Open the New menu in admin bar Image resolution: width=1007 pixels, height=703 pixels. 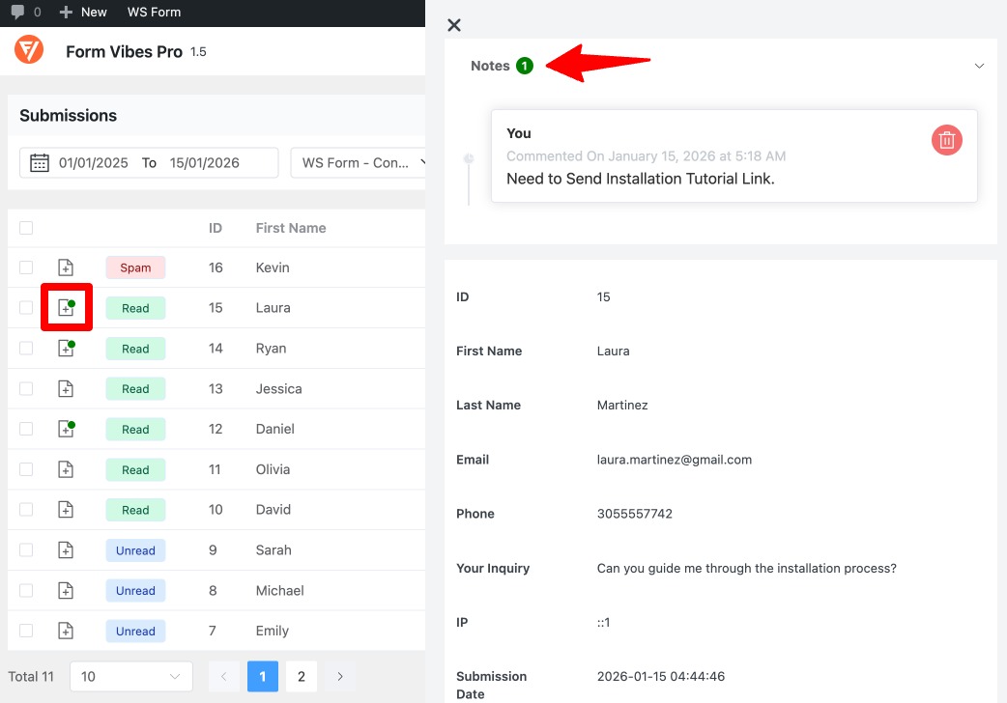click(x=83, y=12)
